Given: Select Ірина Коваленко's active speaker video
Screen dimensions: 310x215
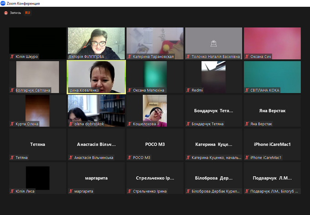Looking at the screenshot, I should (96, 76).
